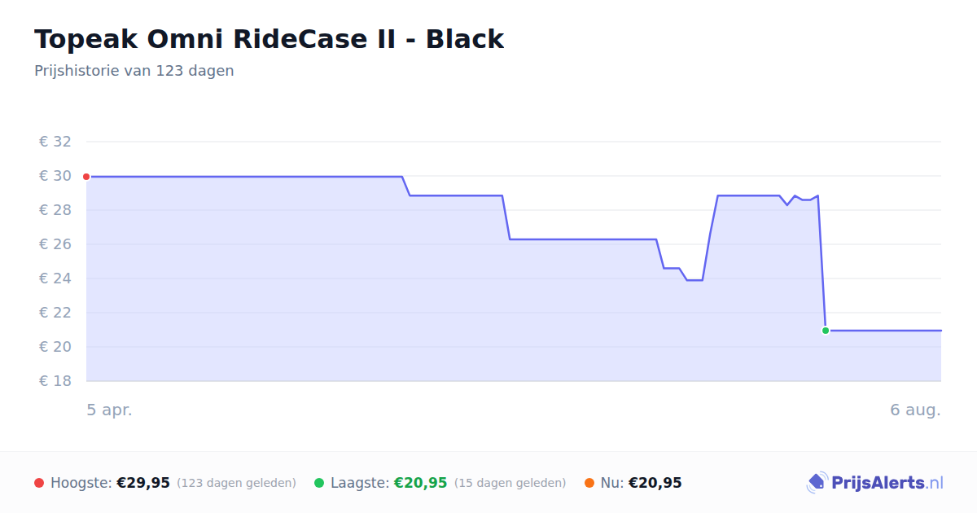Click the 5 apr. start date label
The width and height of the screenshot is (977, 513).
pos(110,410)
